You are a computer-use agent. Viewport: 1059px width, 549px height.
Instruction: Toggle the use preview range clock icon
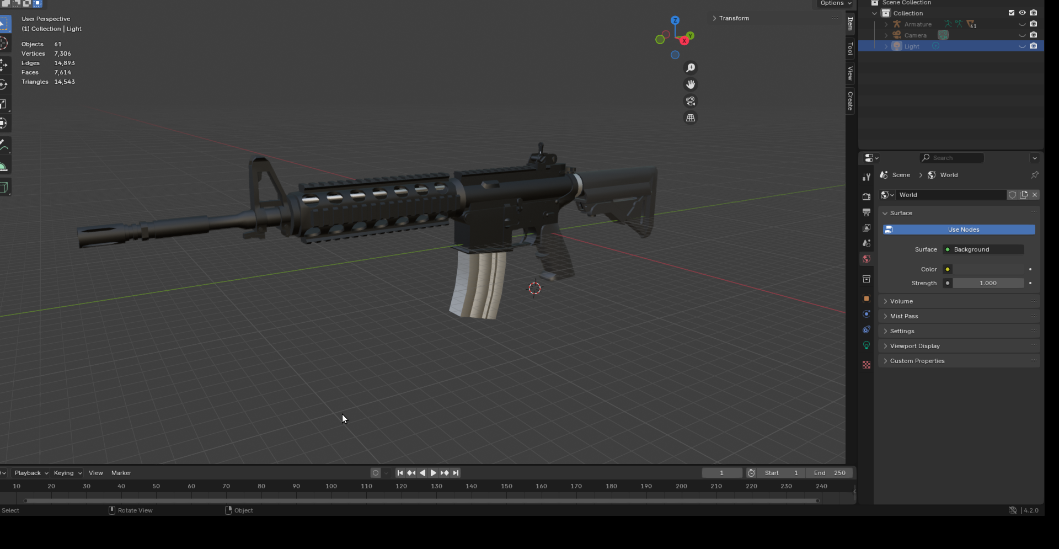(x=751, y=473)
